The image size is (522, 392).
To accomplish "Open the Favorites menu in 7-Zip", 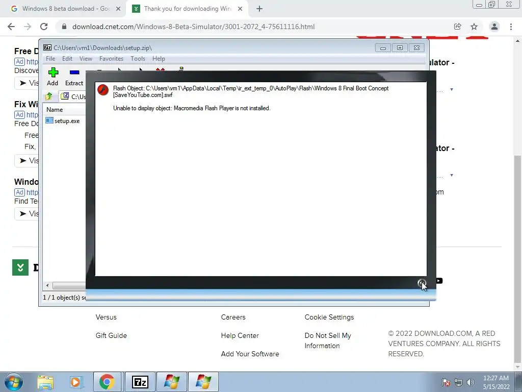I will [x=111, y=59].
